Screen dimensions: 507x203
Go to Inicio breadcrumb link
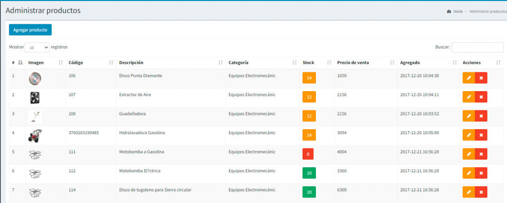tap(457, 11)
